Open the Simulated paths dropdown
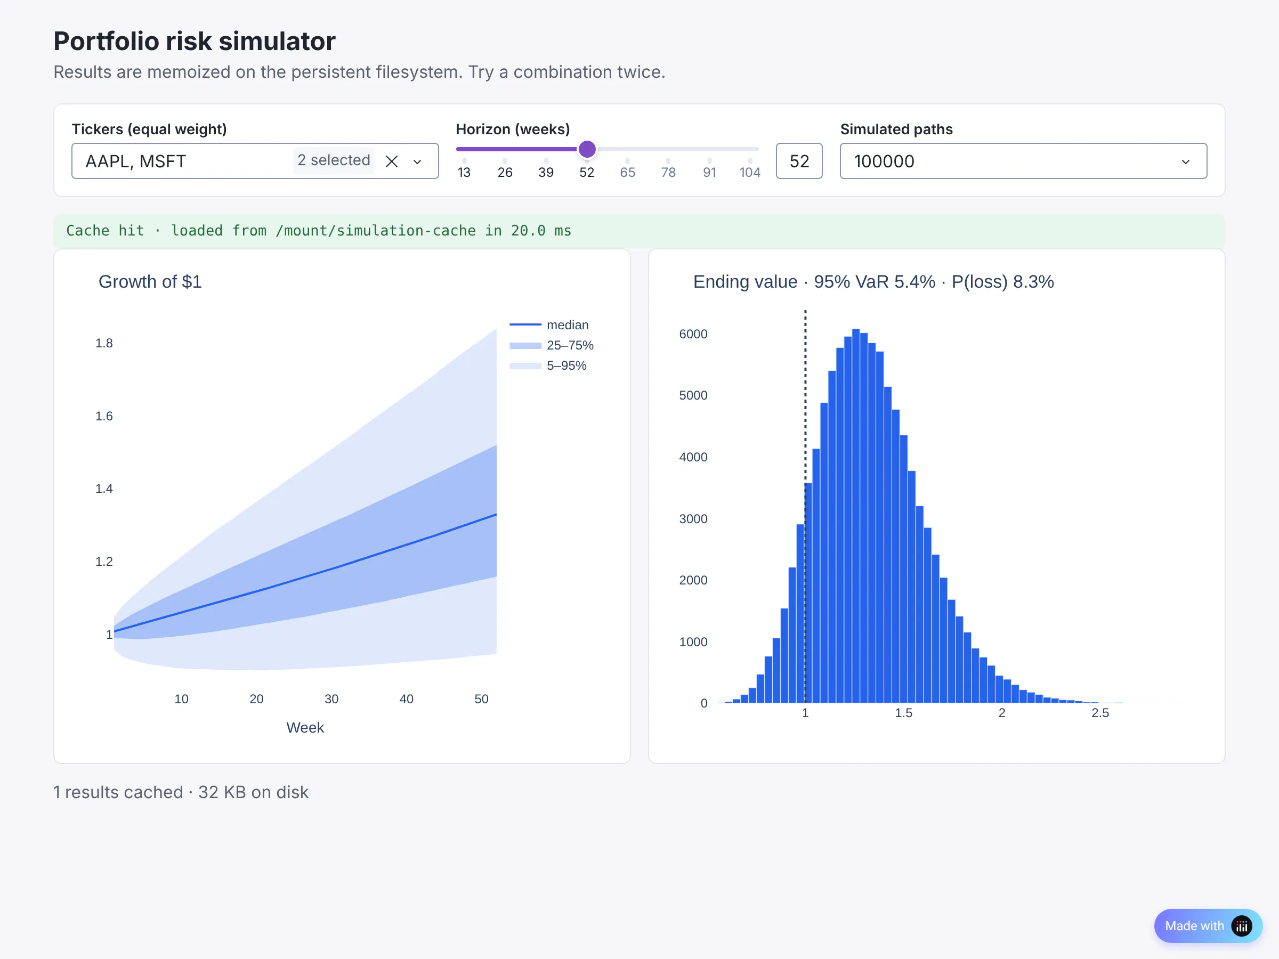 1023,161
